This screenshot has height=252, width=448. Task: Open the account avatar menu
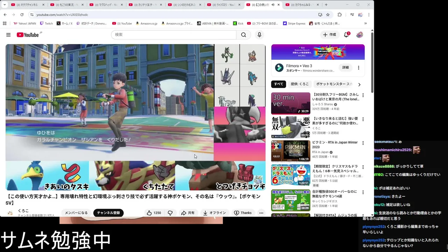[x=359, y=35]
